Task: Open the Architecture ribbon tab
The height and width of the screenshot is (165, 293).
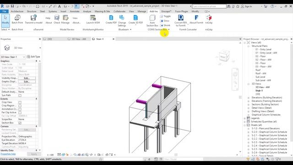Action: click(17, 11)
